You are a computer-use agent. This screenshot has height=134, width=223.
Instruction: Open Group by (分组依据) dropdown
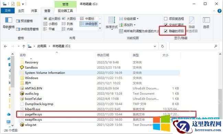[x=129, y=19]
